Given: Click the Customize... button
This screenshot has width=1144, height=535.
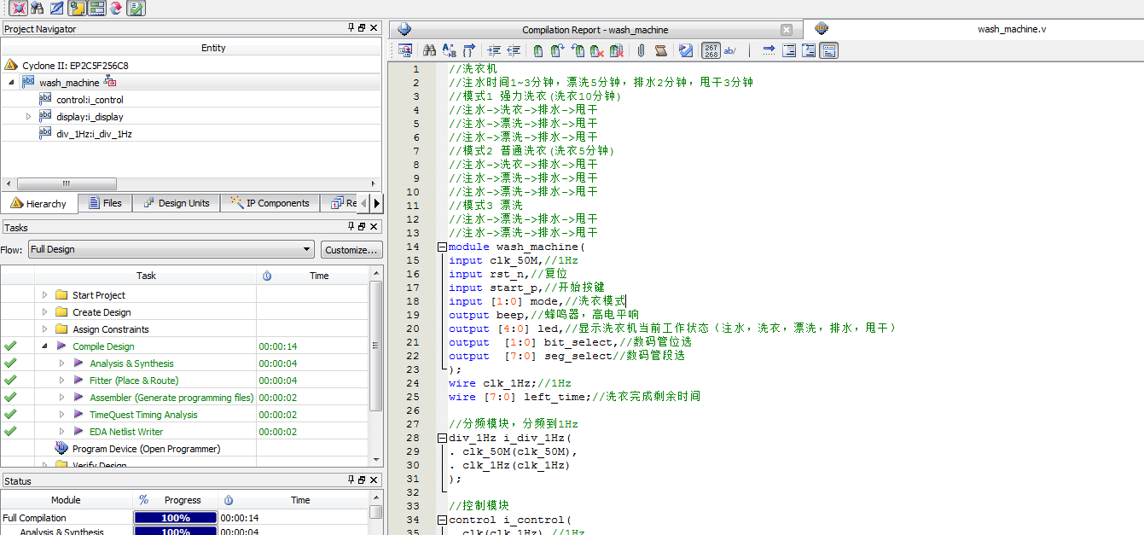Looking at the screenshot, I should click(x=351, y=250).
